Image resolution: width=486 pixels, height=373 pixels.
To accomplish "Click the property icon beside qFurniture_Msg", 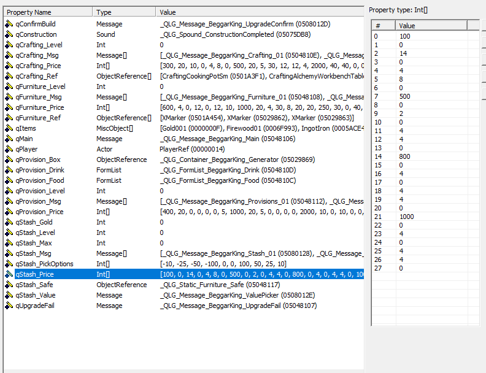I will pyautogui.click(x=9, y=97).
